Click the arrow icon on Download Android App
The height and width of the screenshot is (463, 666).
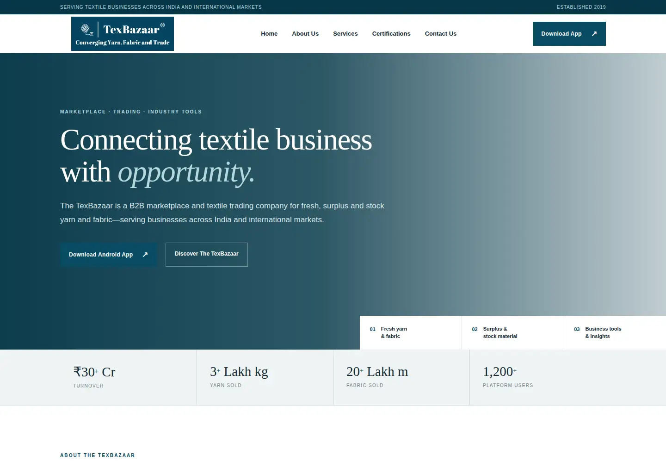[145, 255]
